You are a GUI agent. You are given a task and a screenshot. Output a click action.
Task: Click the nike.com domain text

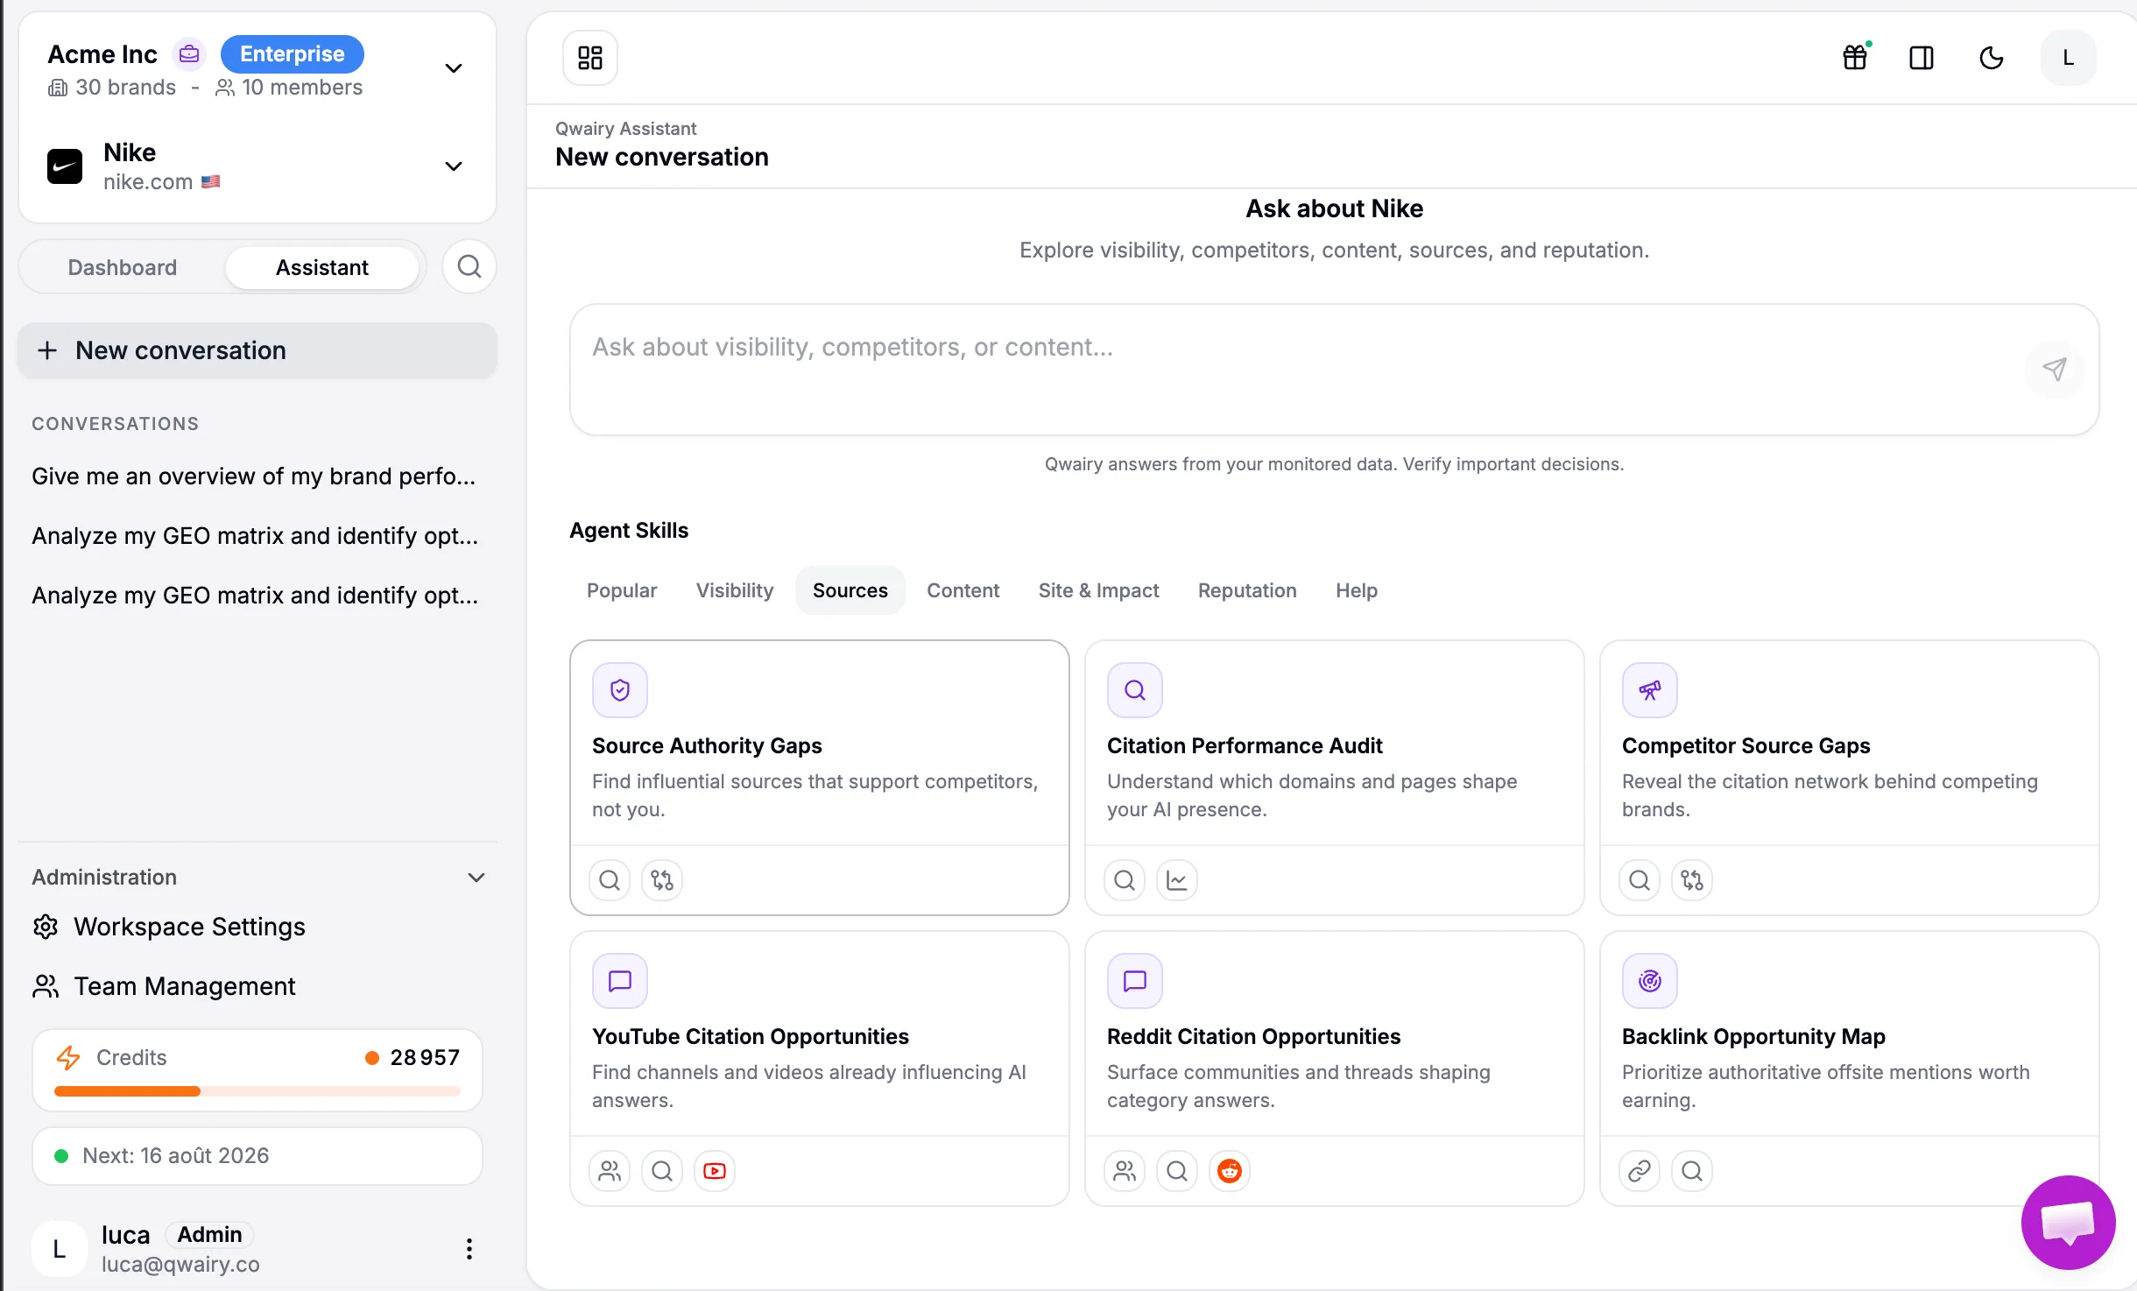(148, 182)
